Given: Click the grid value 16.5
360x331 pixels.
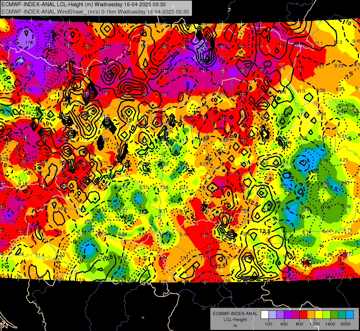Looking at the screenshot, I should point(280,45).
